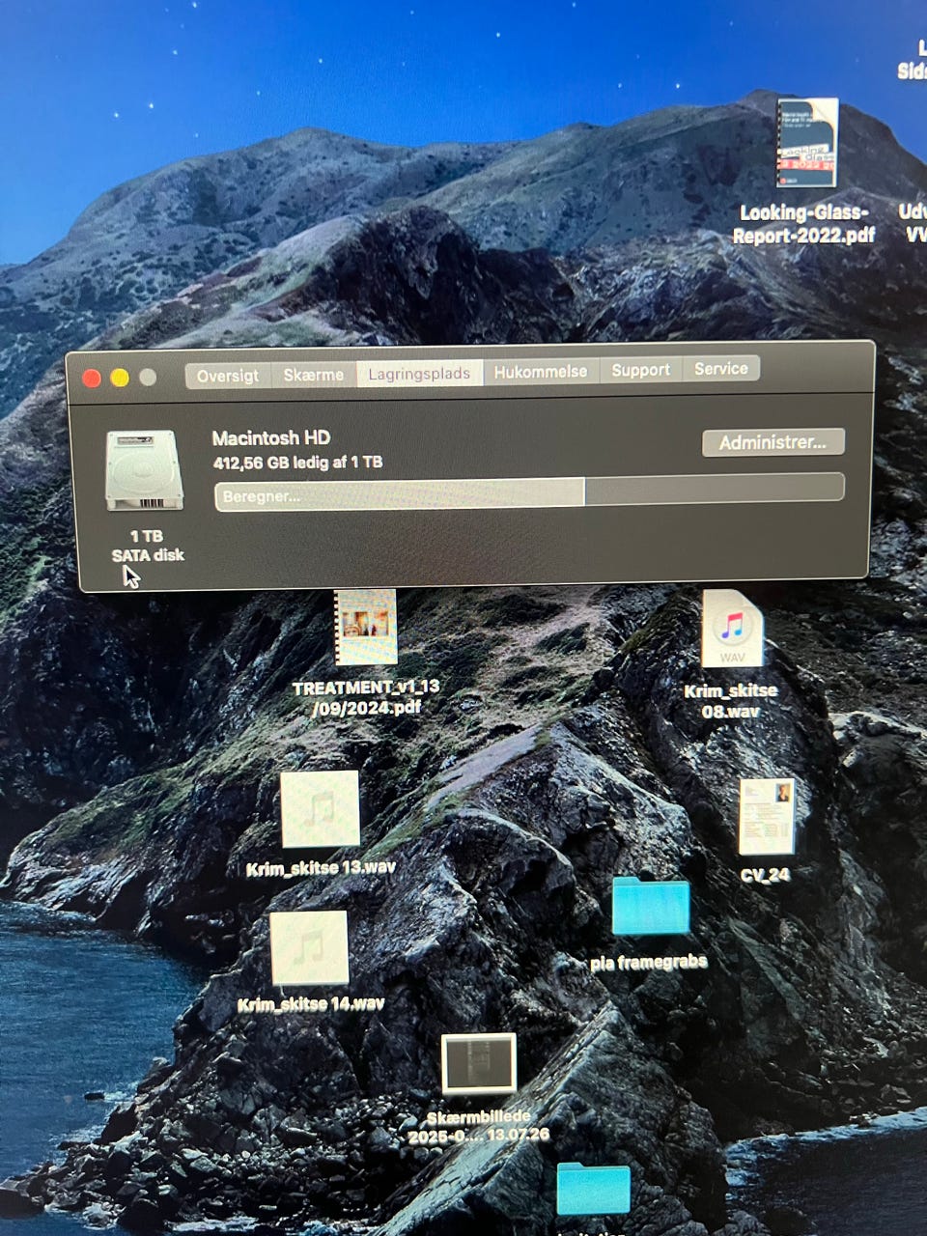Open the Service tab

[x=720, y=368]
